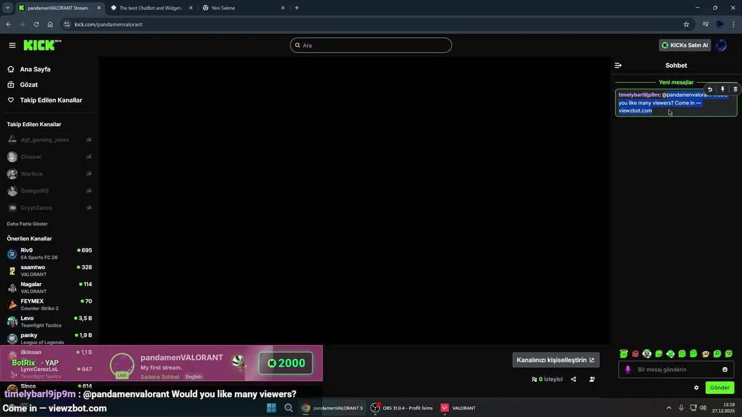
Task: Focus the Bir mesaj gönderin chat input
Action: pos(676,370)
